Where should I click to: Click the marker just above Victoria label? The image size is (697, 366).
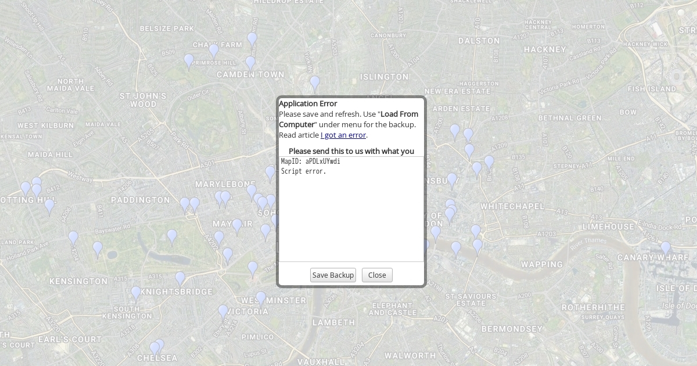[x=223, y=311]
